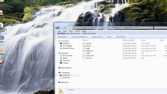Open the Share with dropdown
Screen dimensions: 167x94
click(97, 37)
